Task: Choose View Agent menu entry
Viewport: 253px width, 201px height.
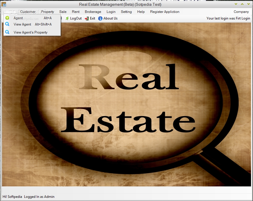Action: [32, 24]
